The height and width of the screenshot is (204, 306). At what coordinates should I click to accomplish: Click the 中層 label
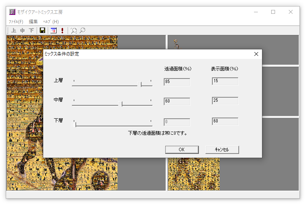pos(58,100)
